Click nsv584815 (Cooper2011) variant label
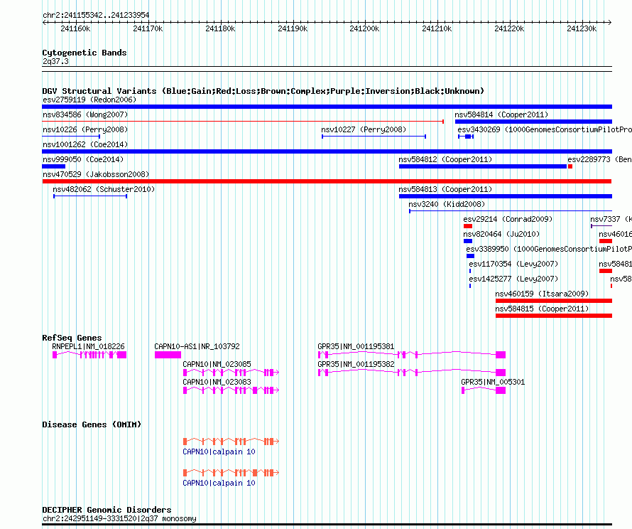The height and width of the screenshot is (529, 632). [x=542, y=309]
